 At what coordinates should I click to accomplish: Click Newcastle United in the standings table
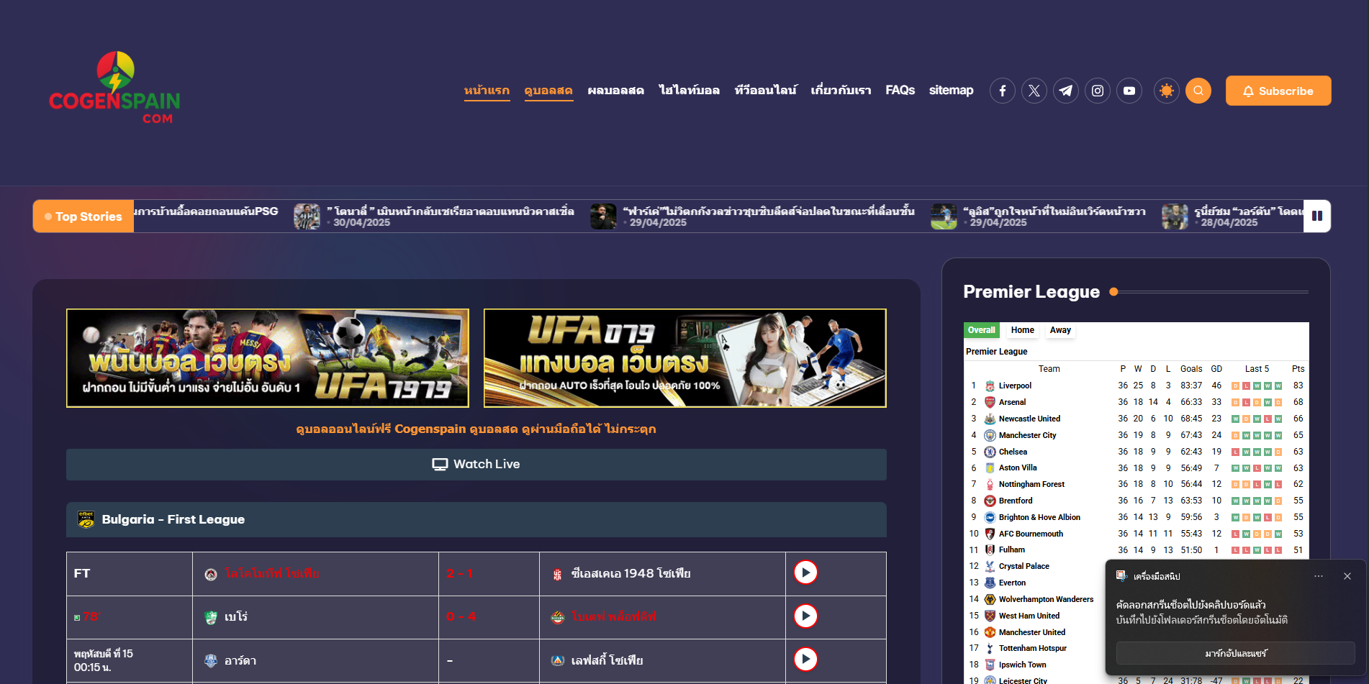coord(1029,419)
